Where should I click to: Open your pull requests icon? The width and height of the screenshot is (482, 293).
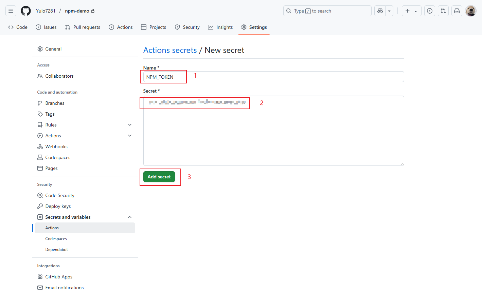[443, 11]
